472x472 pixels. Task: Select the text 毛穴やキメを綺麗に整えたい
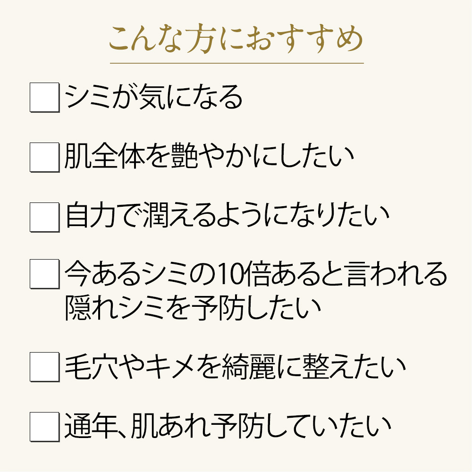pos(236,366)
